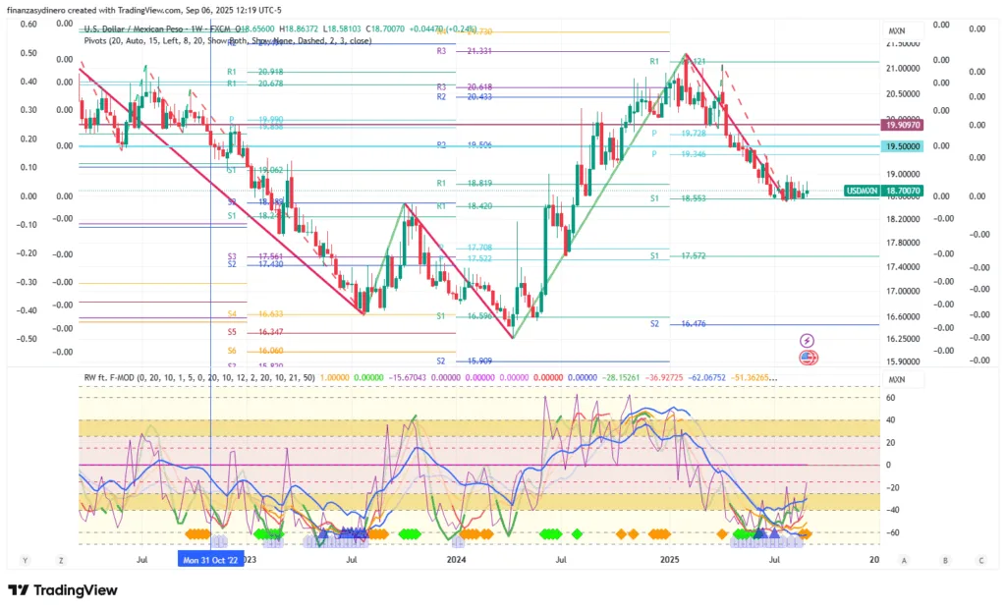Click the 18.70070 last price label

pos(902,191)
